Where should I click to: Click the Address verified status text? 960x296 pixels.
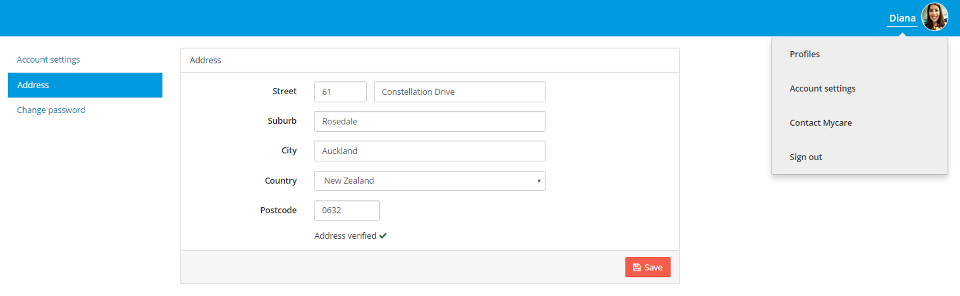coord(345,236)
